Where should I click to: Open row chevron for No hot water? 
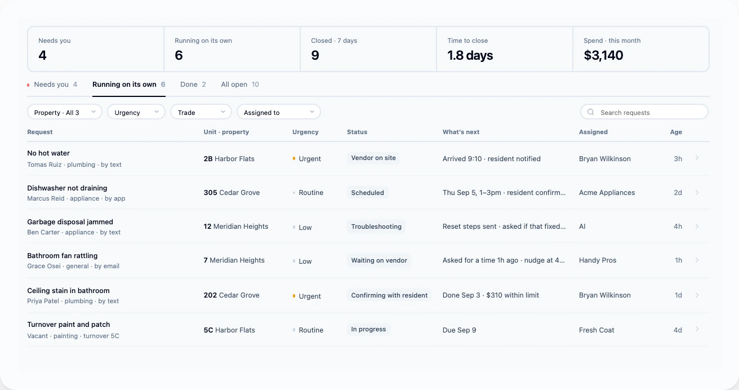(x=697, y=158)
